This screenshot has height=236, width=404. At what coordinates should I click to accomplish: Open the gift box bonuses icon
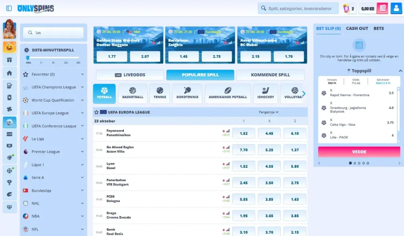9,60
